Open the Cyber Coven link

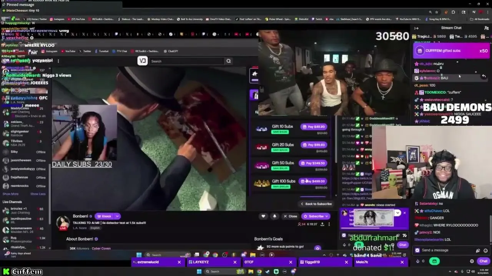[101, 248]
